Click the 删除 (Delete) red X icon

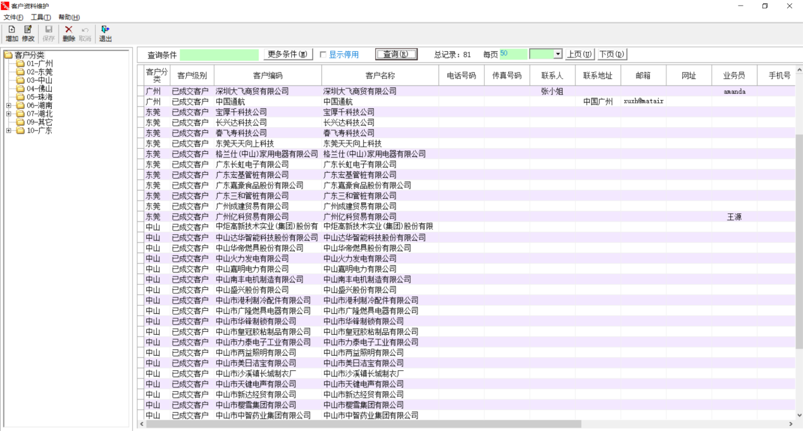tap(69, 30)
